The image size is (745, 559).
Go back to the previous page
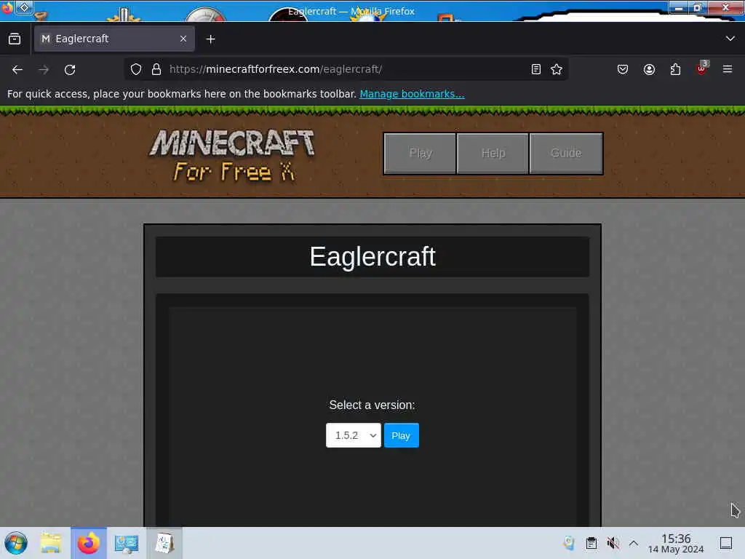coord(17,69)
